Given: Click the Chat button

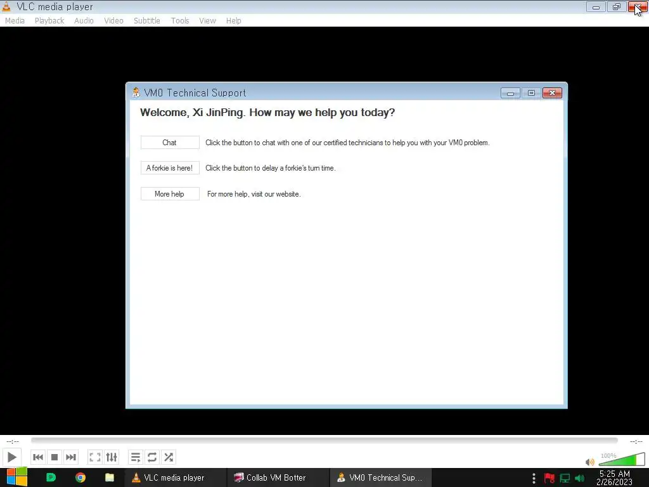Looking at the screenshot, I should (x=170, y=143).
